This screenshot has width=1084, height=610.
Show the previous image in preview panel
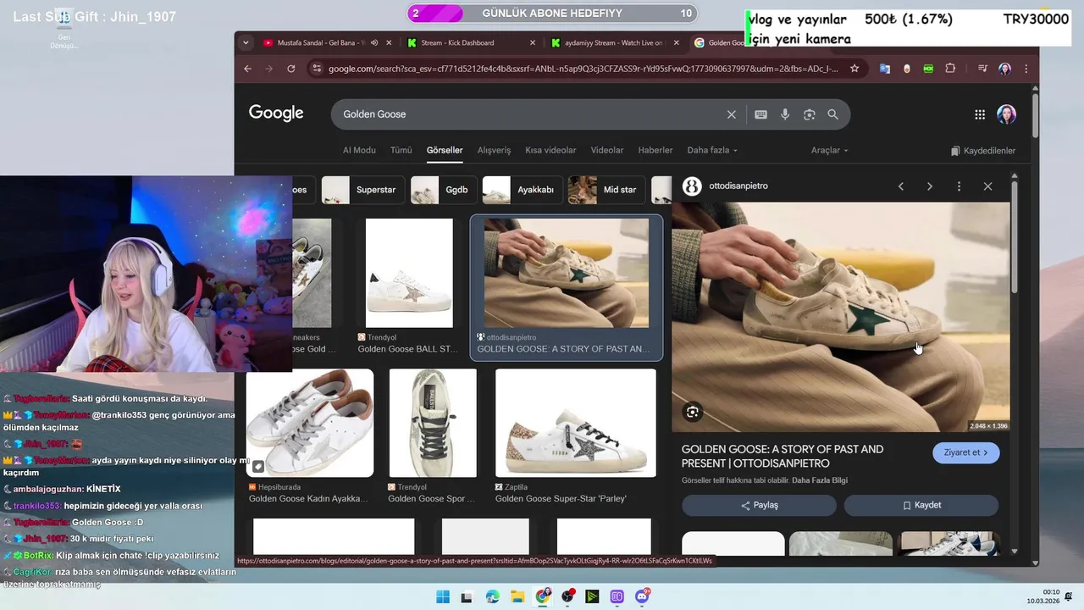901,186
